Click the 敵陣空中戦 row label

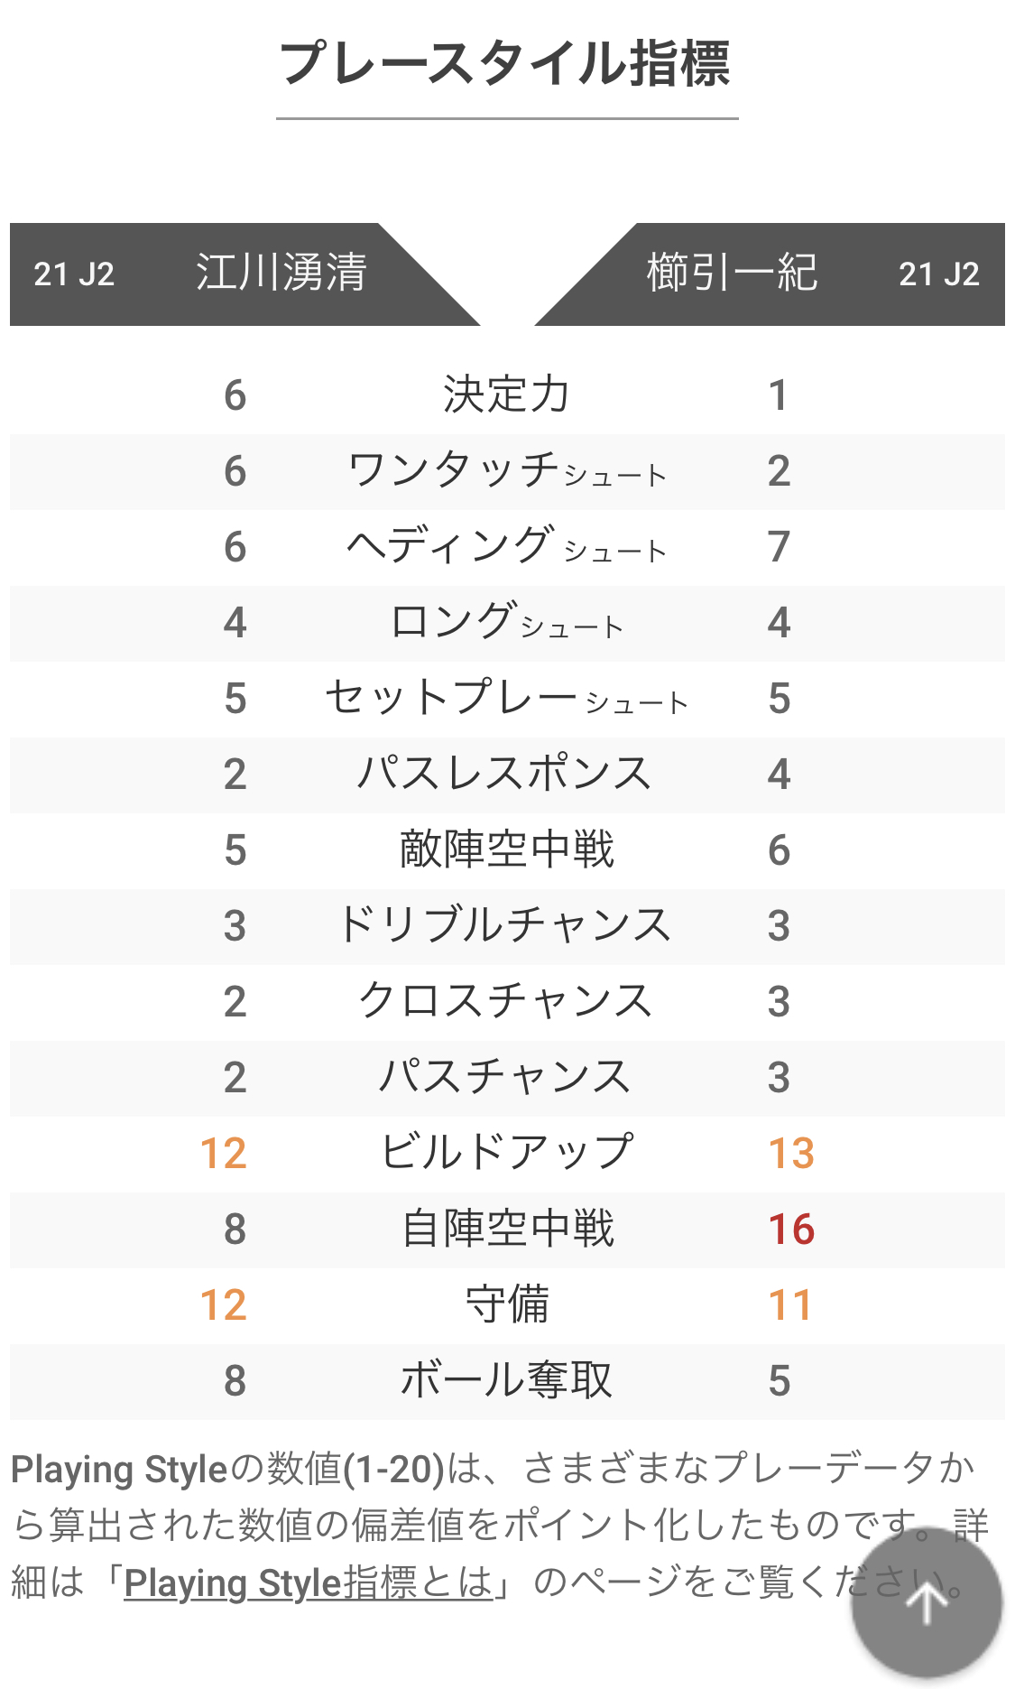coord(506,849)
